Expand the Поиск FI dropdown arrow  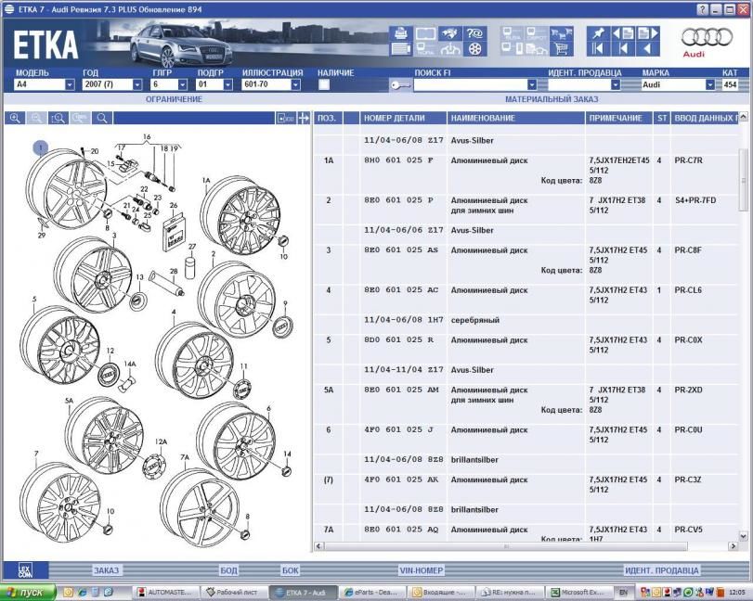(532, 85)
